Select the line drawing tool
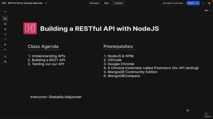The width and height of the screenshot is (213, 119). pyautogui.click(x=5, y=39)
